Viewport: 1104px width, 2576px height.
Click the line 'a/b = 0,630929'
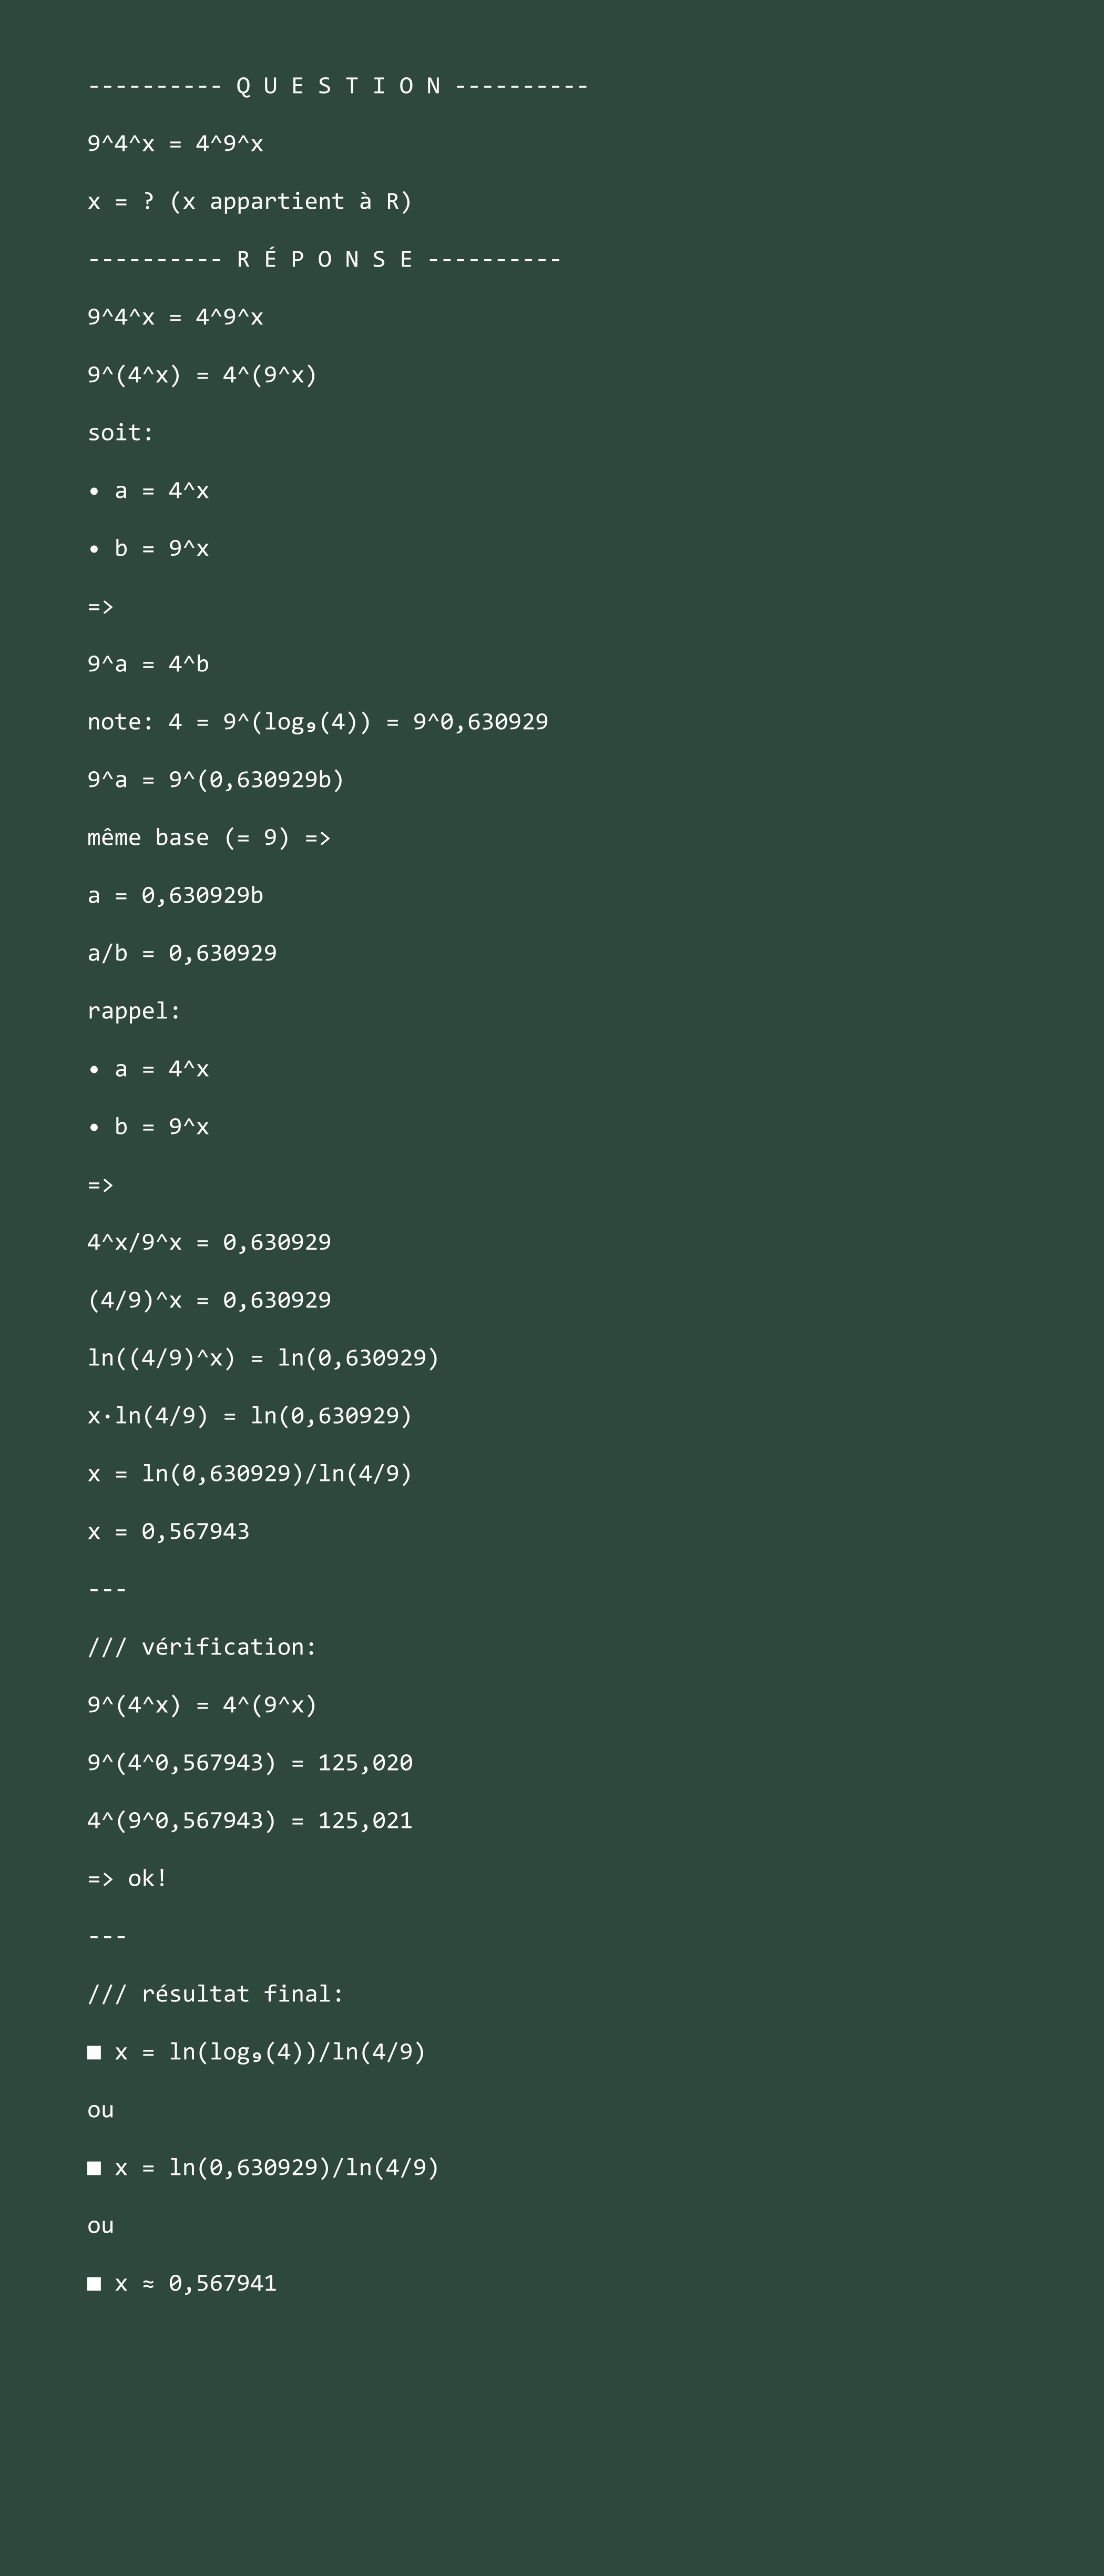(182, 953)
